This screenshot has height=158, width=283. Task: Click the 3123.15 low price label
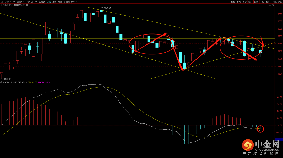click(7, 79)
